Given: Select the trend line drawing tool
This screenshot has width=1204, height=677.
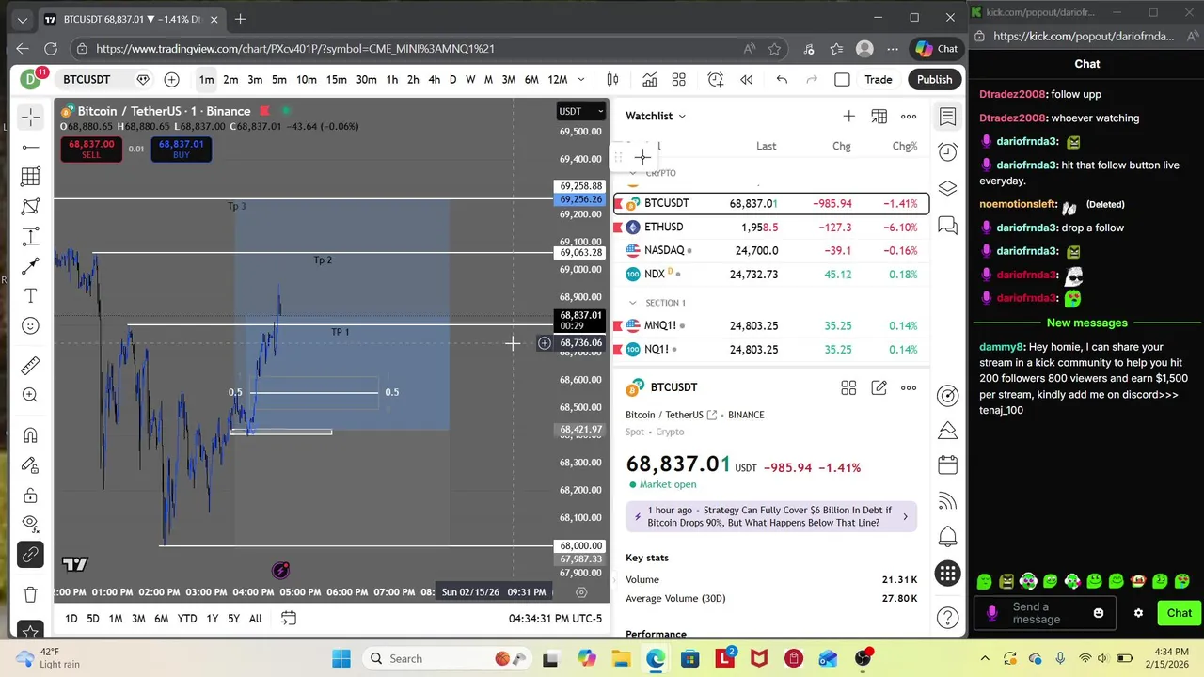Looking at the screenshot, I should point(30,147).
